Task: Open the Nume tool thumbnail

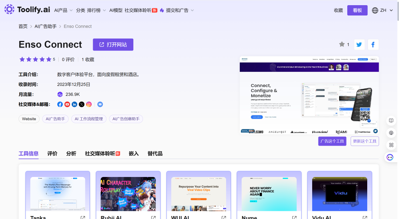Action: pyautogui.click(x=269, y=194)
